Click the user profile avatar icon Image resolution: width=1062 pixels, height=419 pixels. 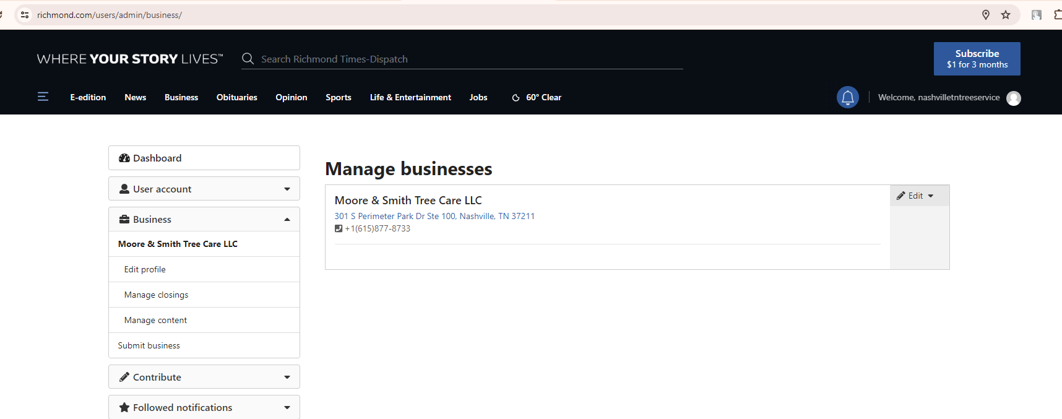[1013, 98]
